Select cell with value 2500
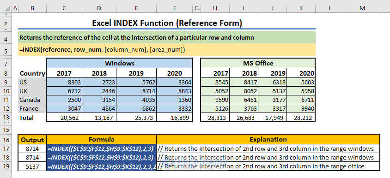The width and height of the screenshot is (390, 178). 64,100
